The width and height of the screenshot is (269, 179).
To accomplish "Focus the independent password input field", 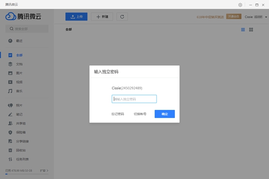I will (x=134, y=99).
